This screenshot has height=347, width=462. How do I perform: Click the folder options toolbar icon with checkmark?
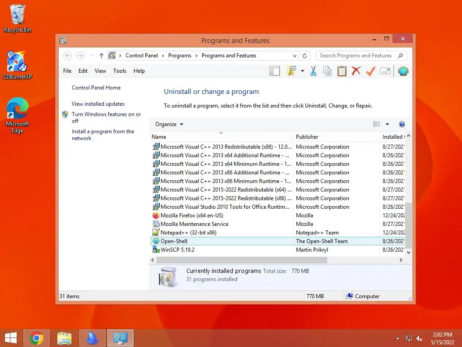[291, 71]
